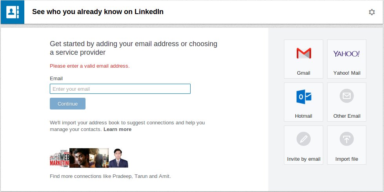Click the Yahoo! Mail label text

346,73
